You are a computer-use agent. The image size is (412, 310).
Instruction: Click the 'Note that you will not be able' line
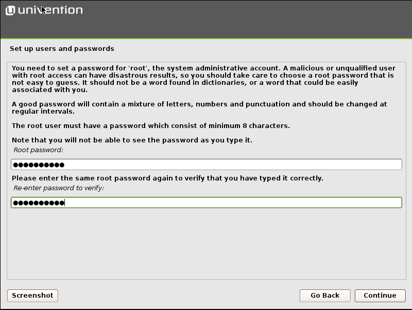pyautogui.click(x=132, y=140)
